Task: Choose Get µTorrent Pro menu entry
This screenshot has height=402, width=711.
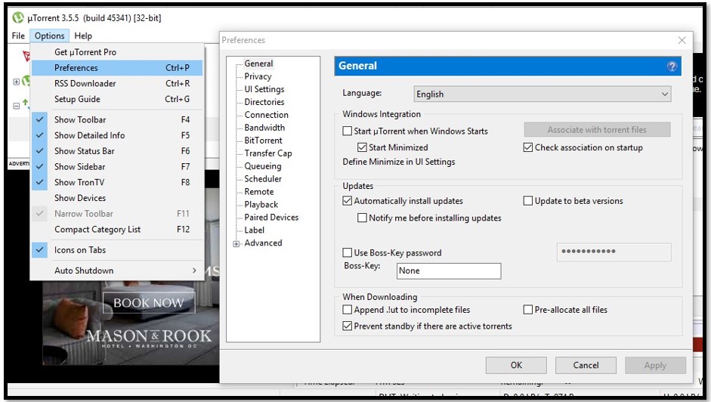Action: click(x=117, y=52)
